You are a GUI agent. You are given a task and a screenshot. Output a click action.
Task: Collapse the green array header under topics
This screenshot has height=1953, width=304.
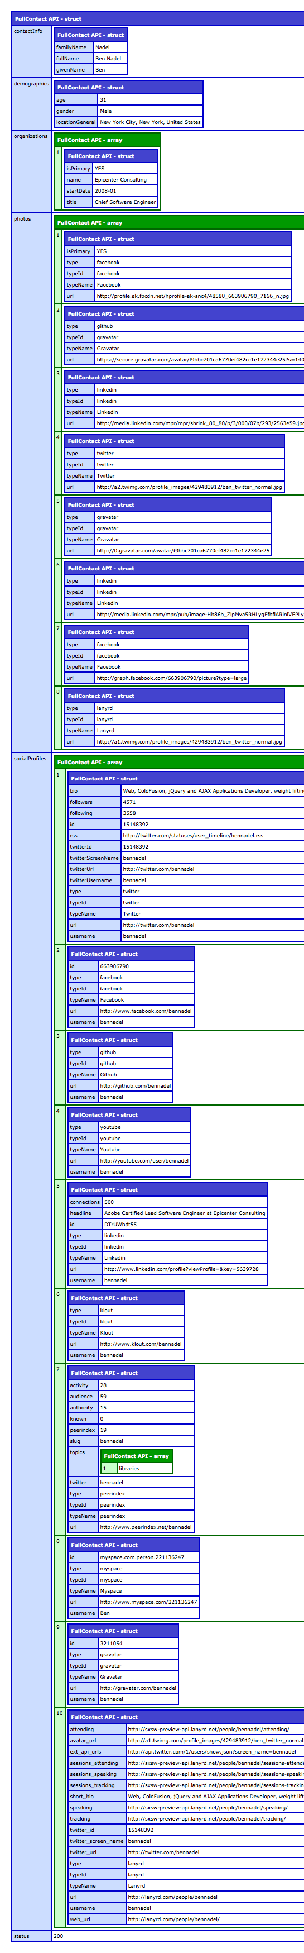(x=137, y=1456)
